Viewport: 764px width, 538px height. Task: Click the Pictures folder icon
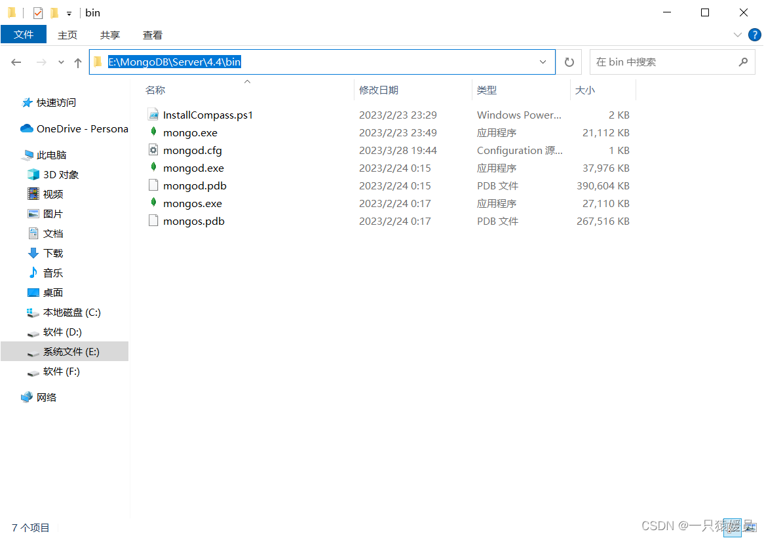click(x=33, y=214)
